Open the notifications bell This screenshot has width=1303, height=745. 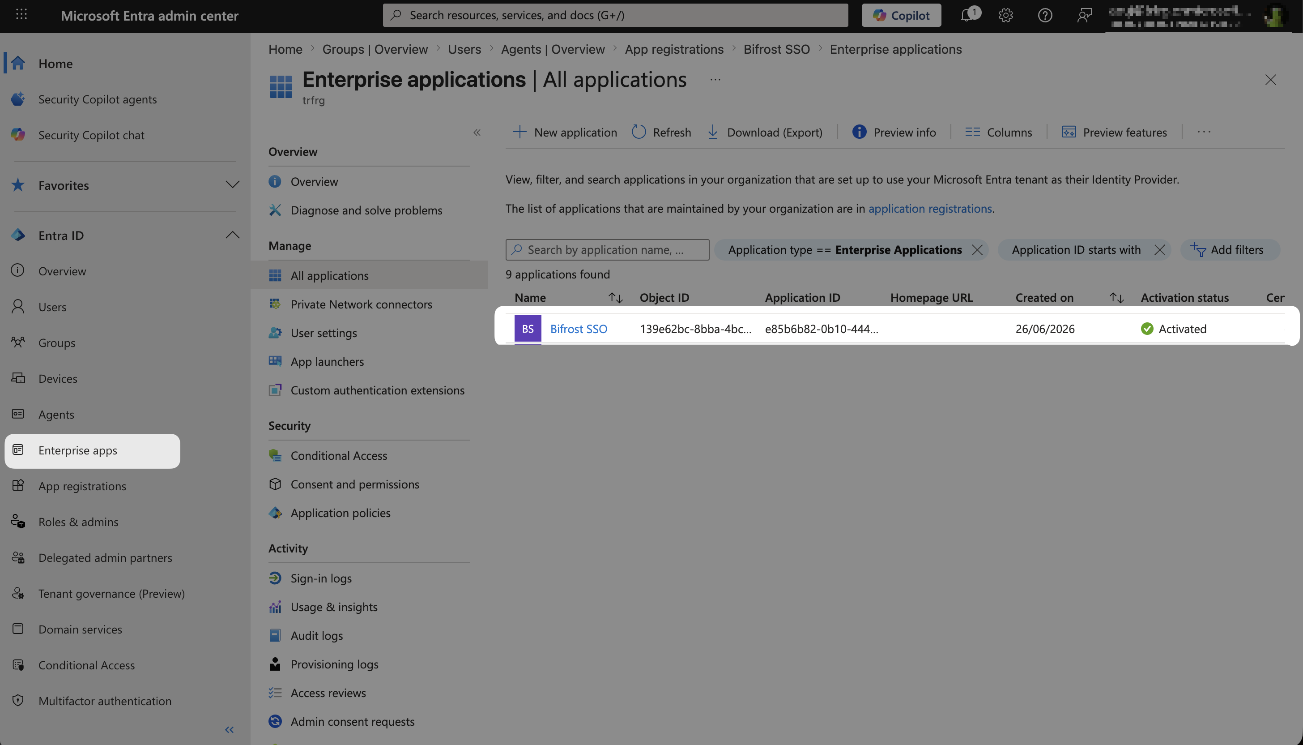point(967,15)
